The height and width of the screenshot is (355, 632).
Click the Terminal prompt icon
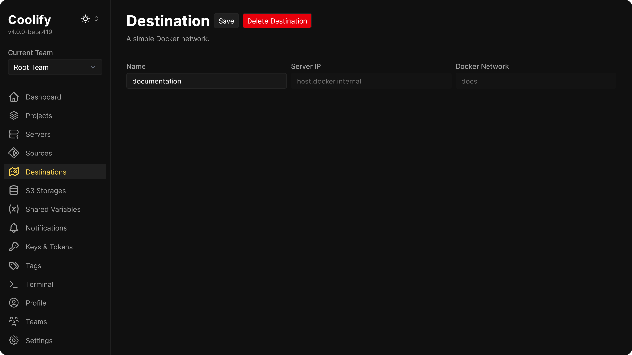13,284
